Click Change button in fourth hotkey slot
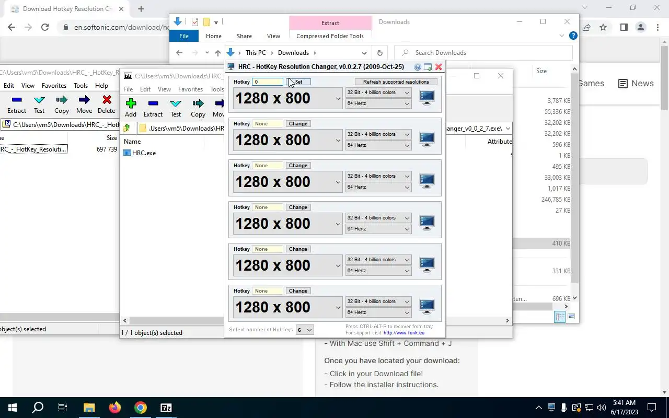The image size is (669, 418). [x=298, y=207]
